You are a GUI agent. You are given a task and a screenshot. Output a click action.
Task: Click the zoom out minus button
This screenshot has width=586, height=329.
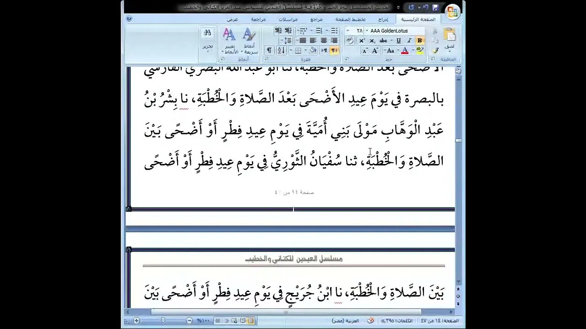[x=189, y=321]
